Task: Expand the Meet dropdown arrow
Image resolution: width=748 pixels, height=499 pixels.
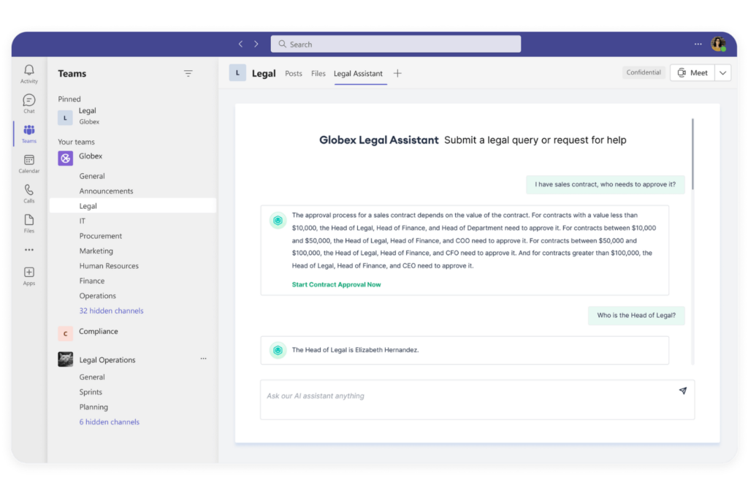Action: point(723,73)
